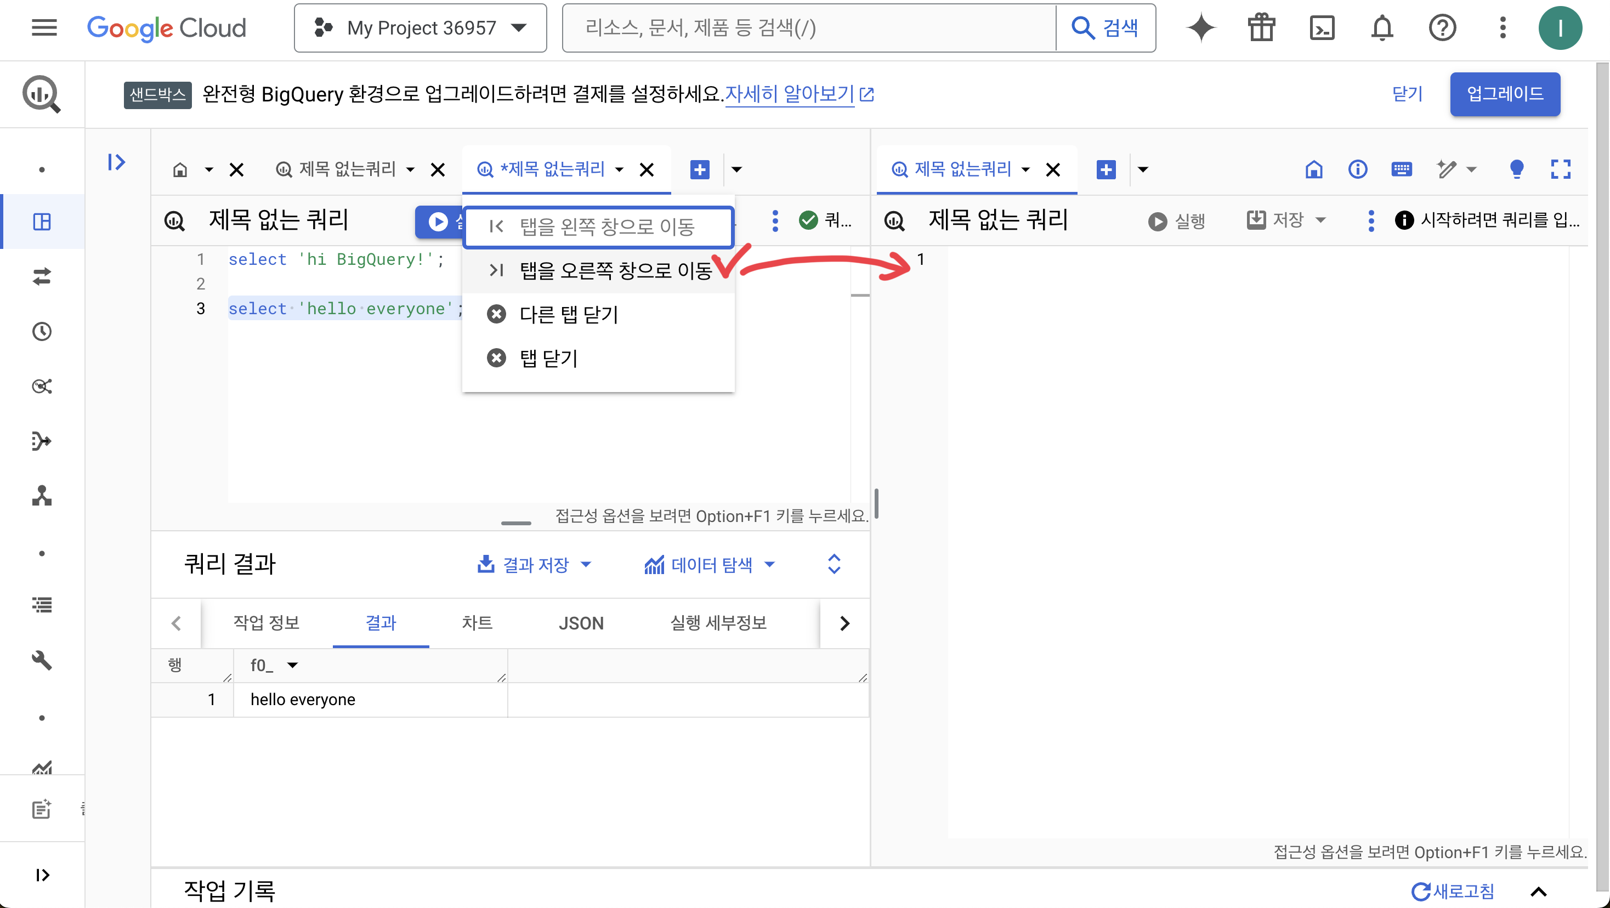Click the Gemini sparkle icon
Screen dimensions: 1610x908
(1200, 28)
